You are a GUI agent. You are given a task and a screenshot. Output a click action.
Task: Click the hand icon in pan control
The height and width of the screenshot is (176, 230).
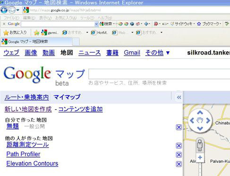200,120
